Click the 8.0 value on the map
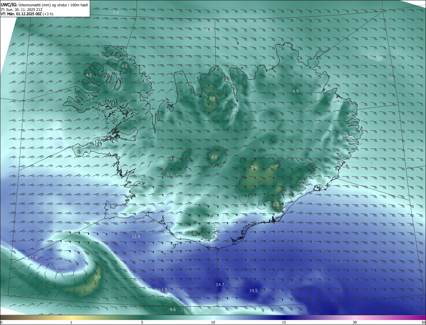Image resolution: width=426 pixels, height=325 pixels. point(209,30)
